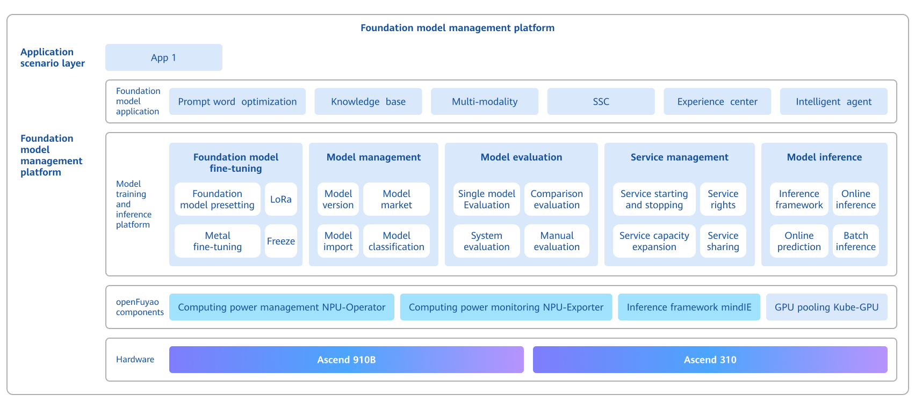Image resolution: width=915 pixels, height=409 pixels.
Task: Select the LoRa fine-tuning box
Action: [280, 199]
